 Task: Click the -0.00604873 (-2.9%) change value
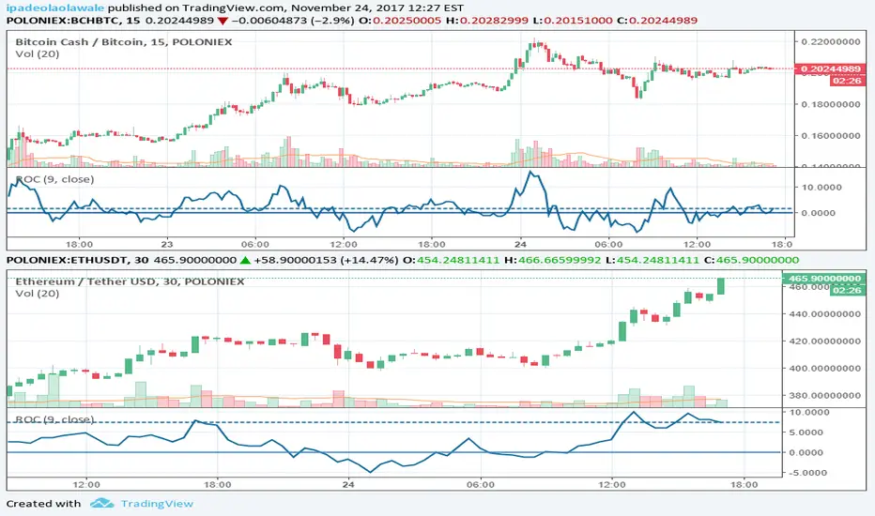point(293,21)
